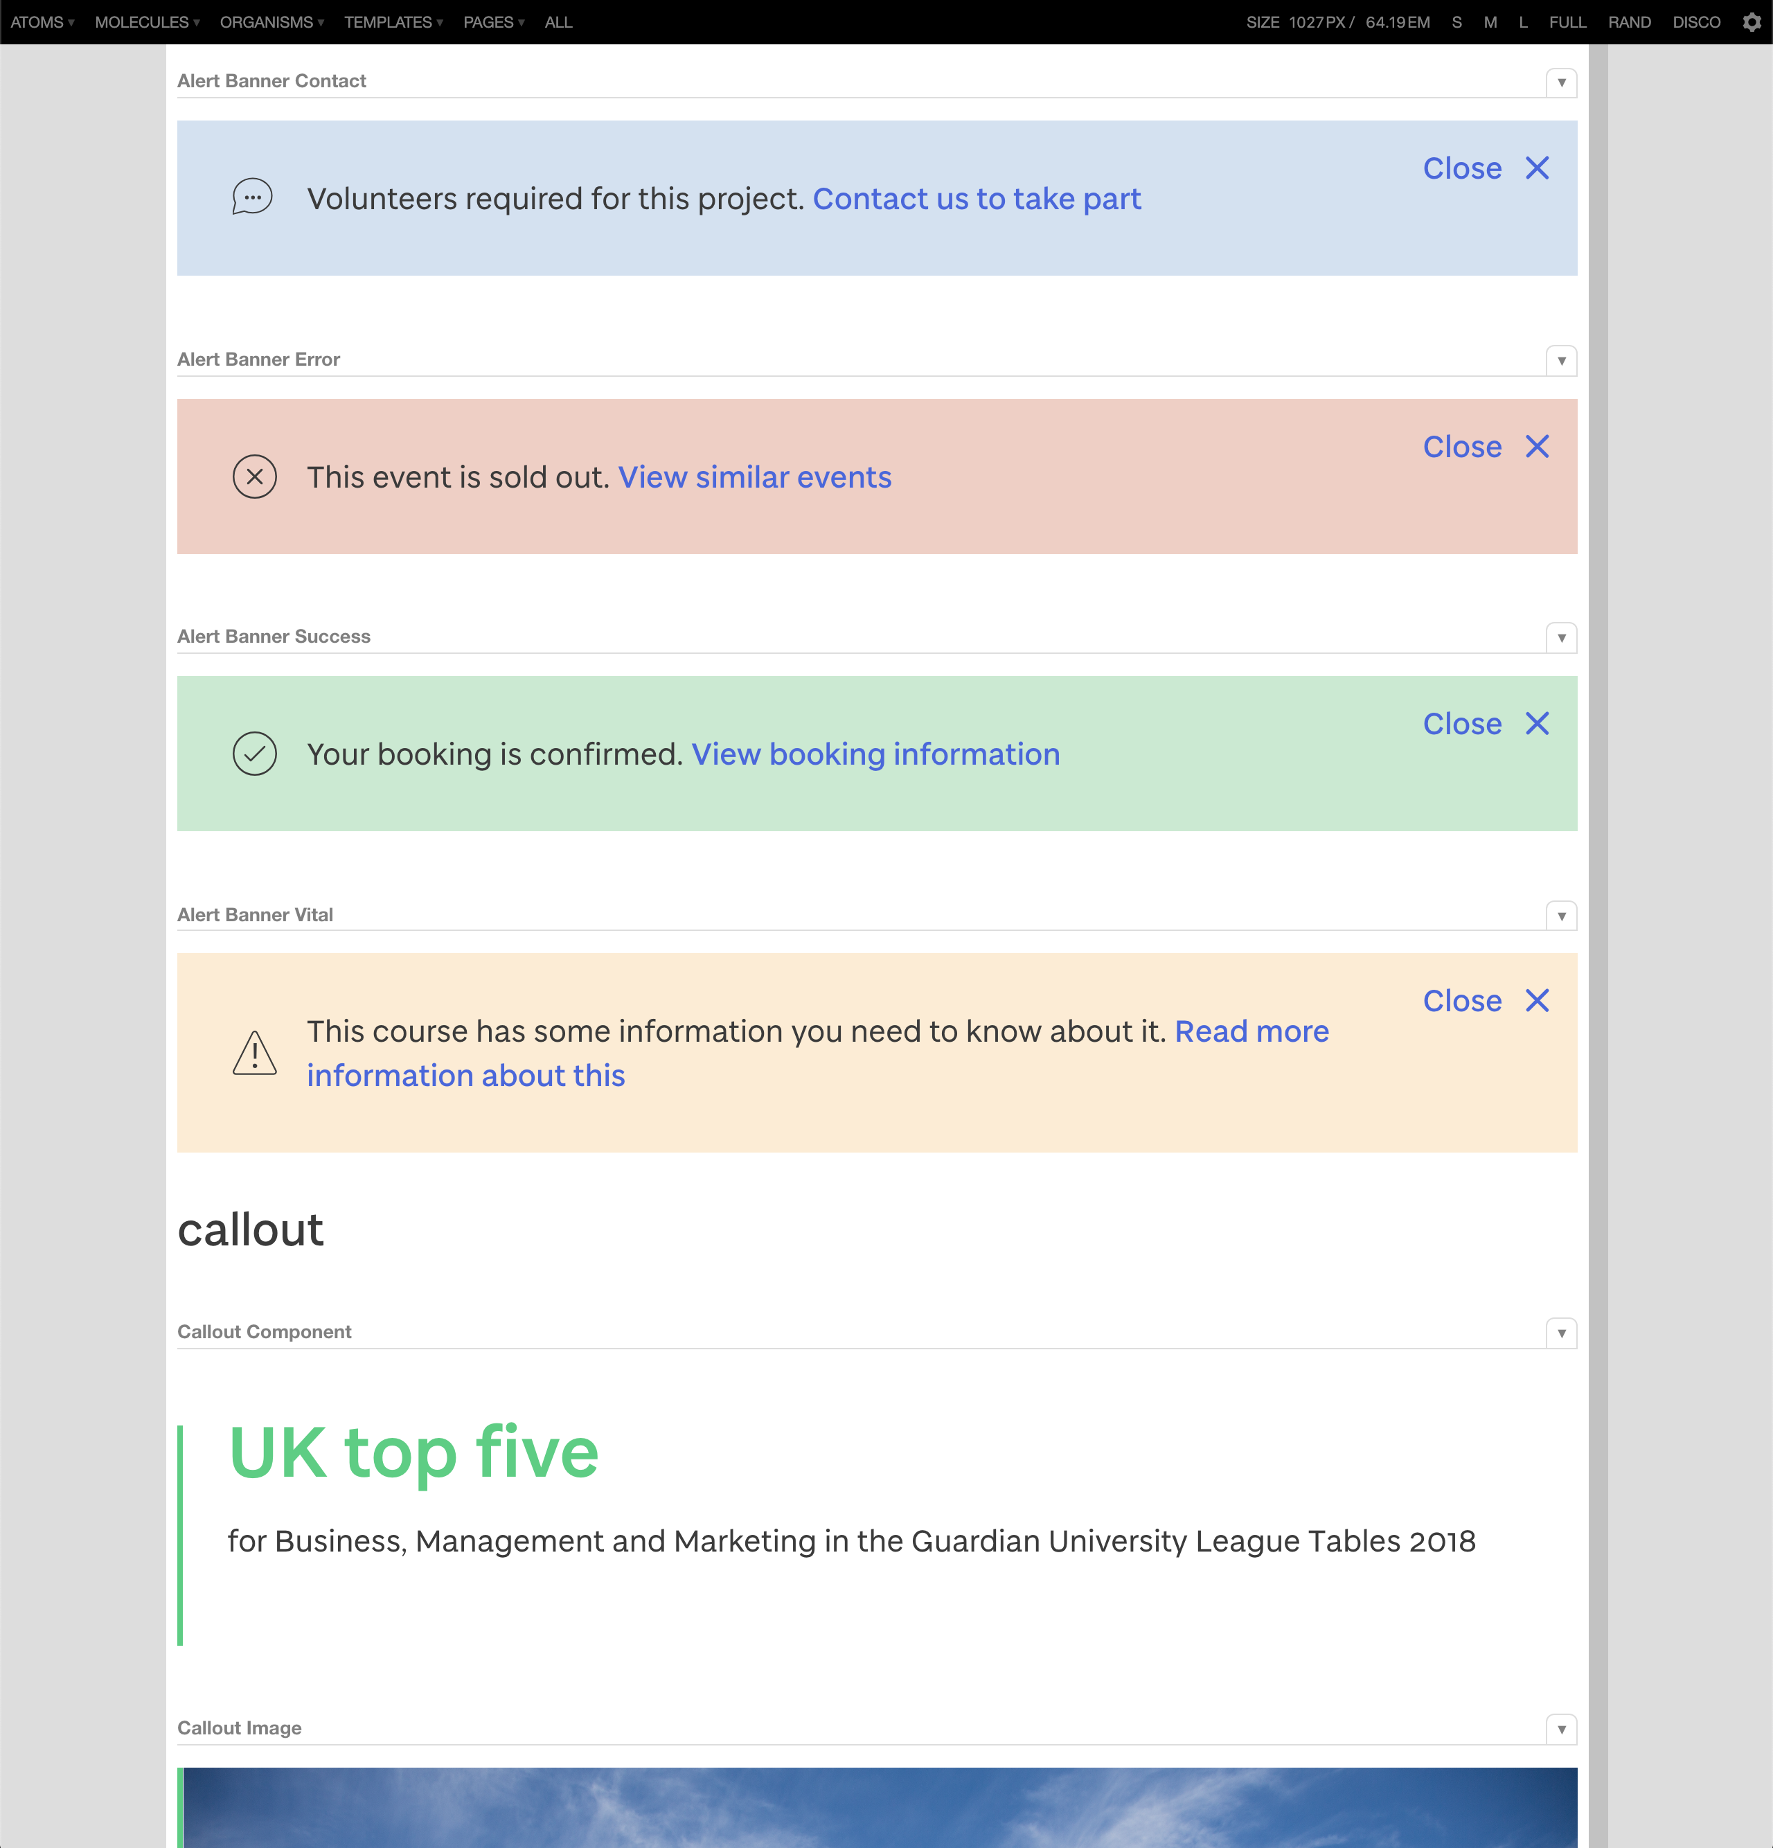
Task: Click the X icon on Error banner
Action: pyautogui.click(x=1536, y=446)
